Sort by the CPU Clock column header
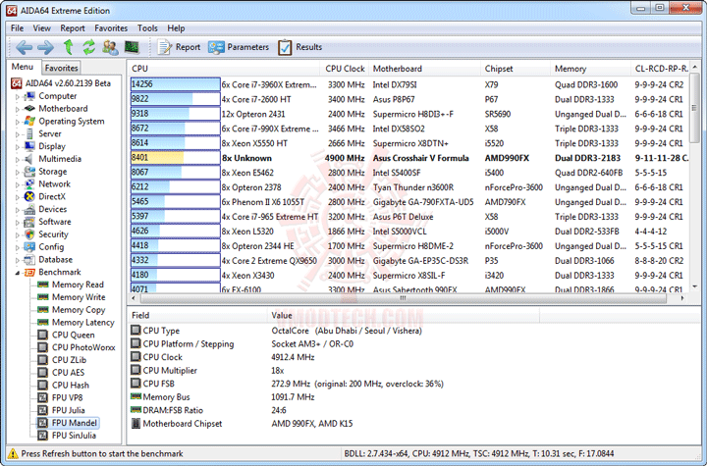707x466 pixels. click(345, 69)
